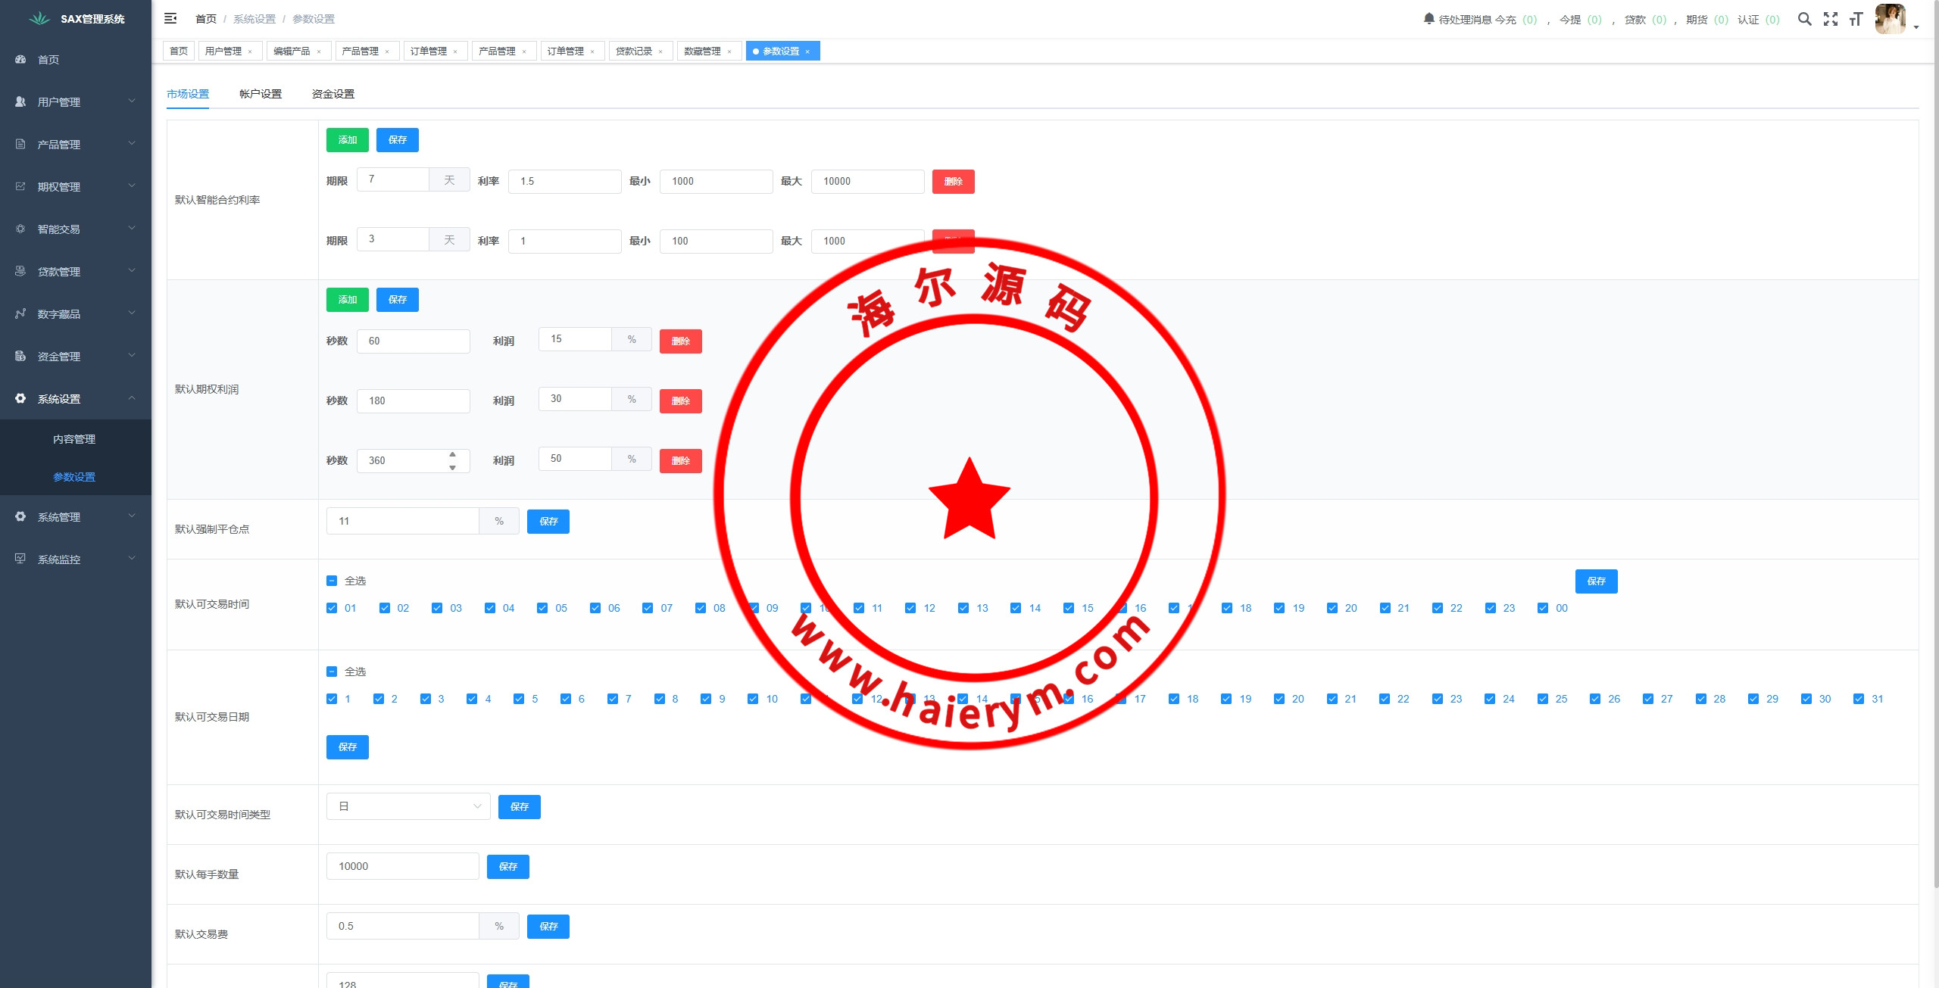Toggle the 全选 checkbox for trading hours
The width and height of the screenshot is (1939, 988).
332,581
